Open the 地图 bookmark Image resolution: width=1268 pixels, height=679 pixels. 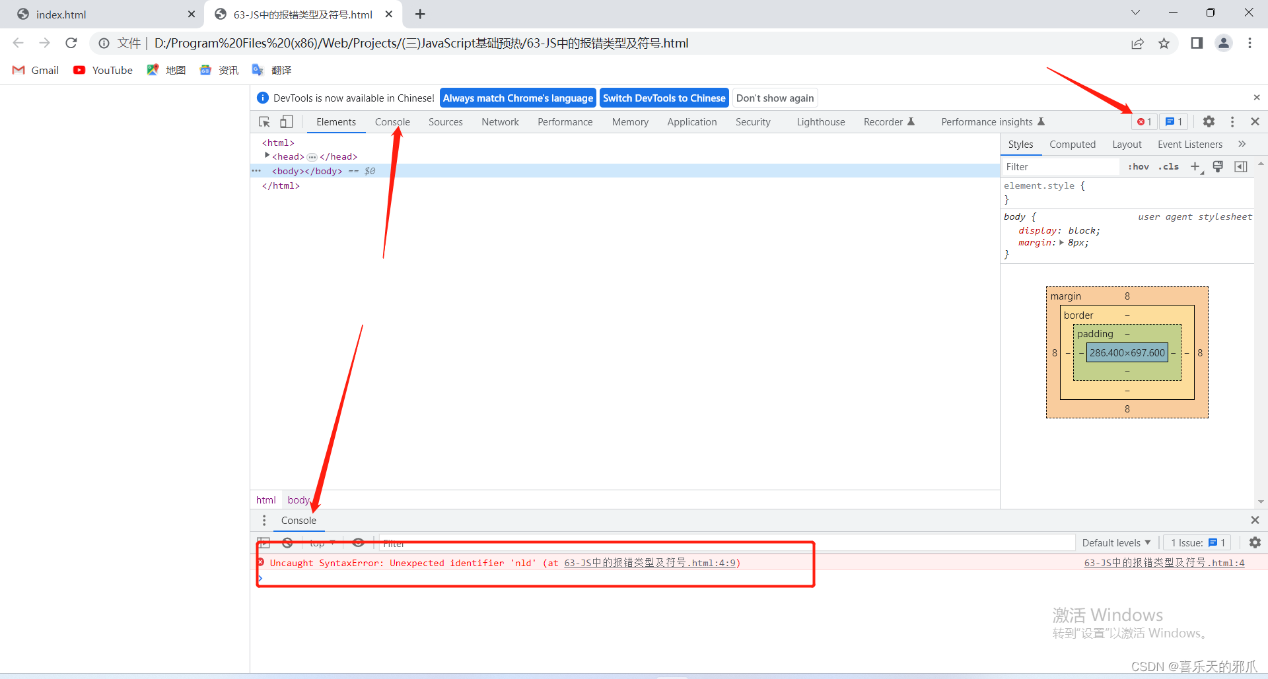point(166,70)
